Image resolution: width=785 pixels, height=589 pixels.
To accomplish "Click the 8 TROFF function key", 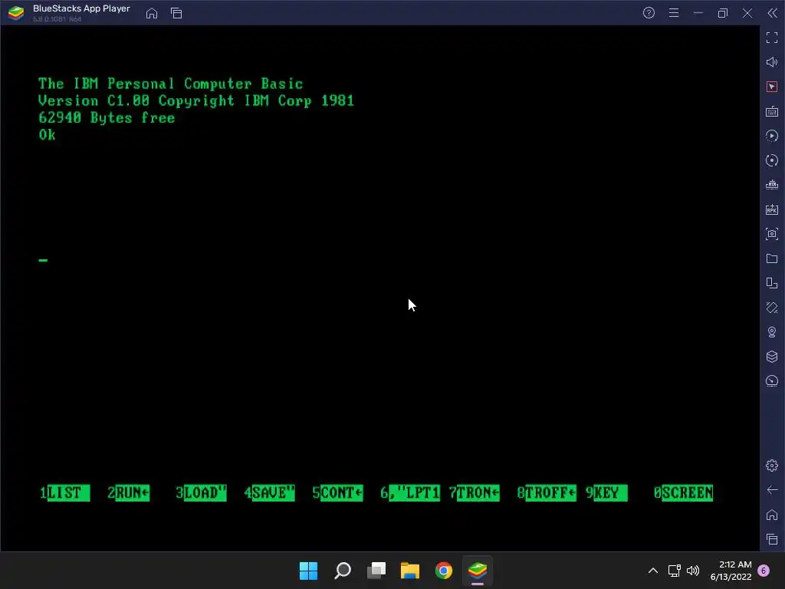I will coord(547,493).
